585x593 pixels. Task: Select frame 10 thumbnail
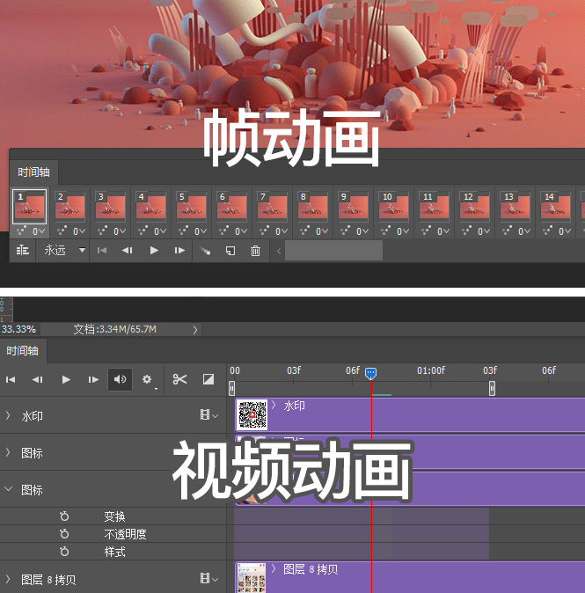click(393, 207)
